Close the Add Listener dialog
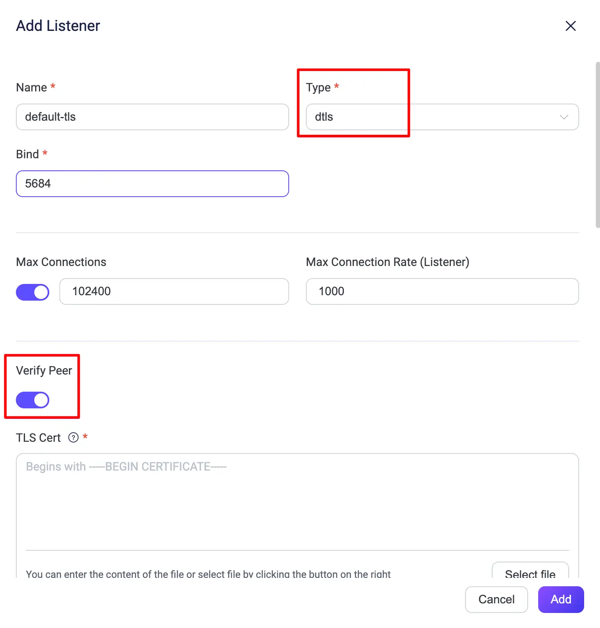 [570, 26]
